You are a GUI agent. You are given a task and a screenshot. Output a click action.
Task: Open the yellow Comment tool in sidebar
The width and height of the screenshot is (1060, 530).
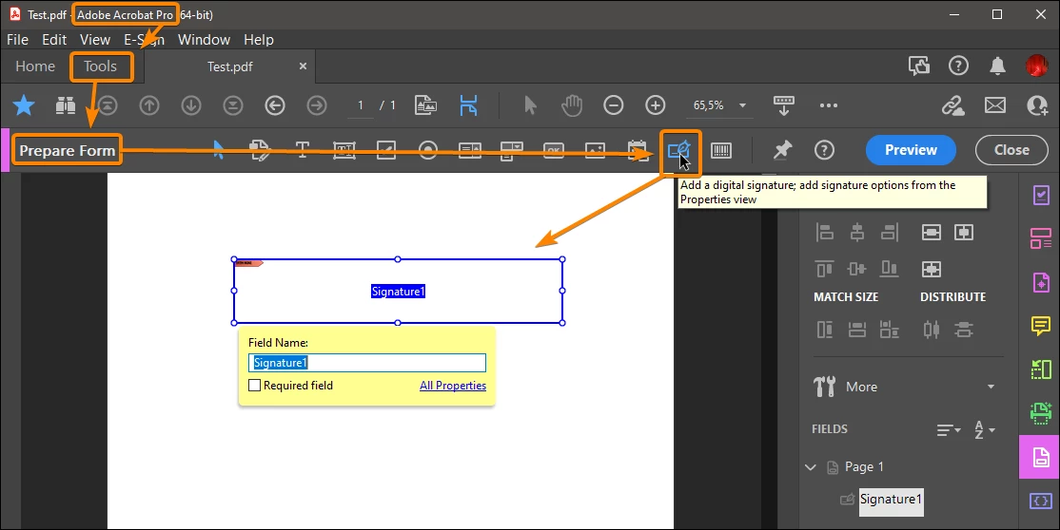tap(1040, 326)
